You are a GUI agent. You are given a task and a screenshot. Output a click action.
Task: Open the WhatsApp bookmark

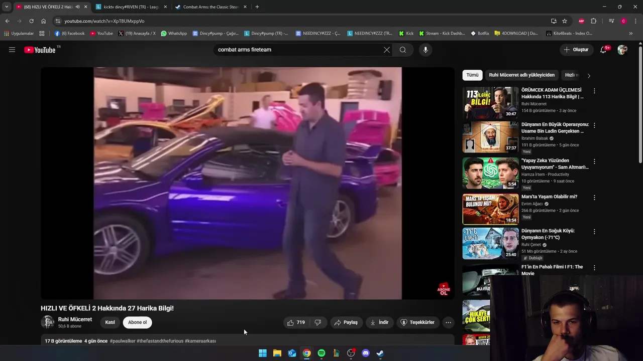(174, 33)
